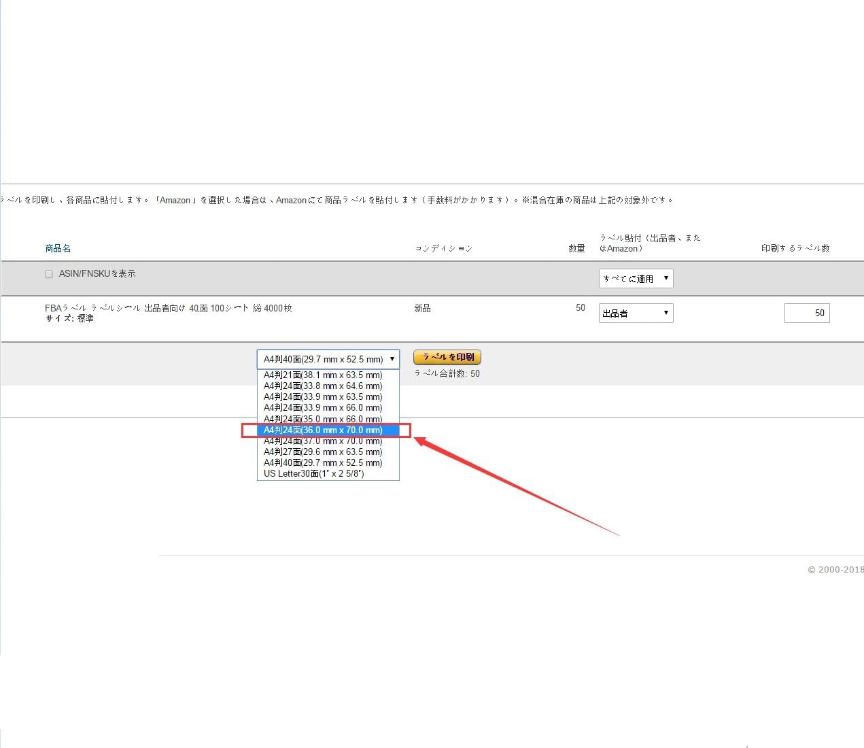Pick A4判24面 (37.0 mm x 70.0 mm) option
The image size is (864, 748).
point(323,441)
